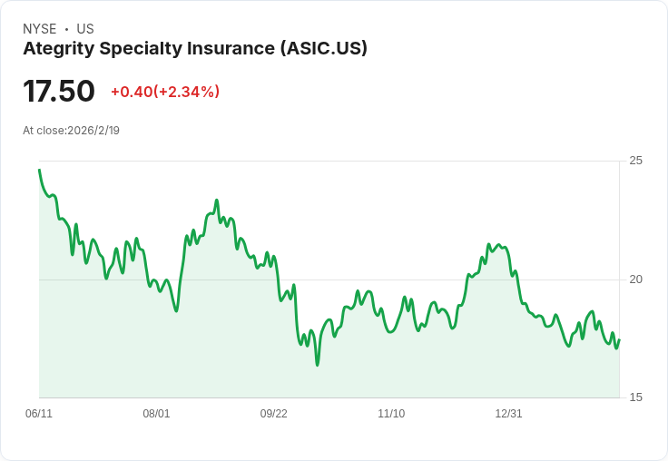Select the 11/10 date axis label
668x461 pixels.
391,414
